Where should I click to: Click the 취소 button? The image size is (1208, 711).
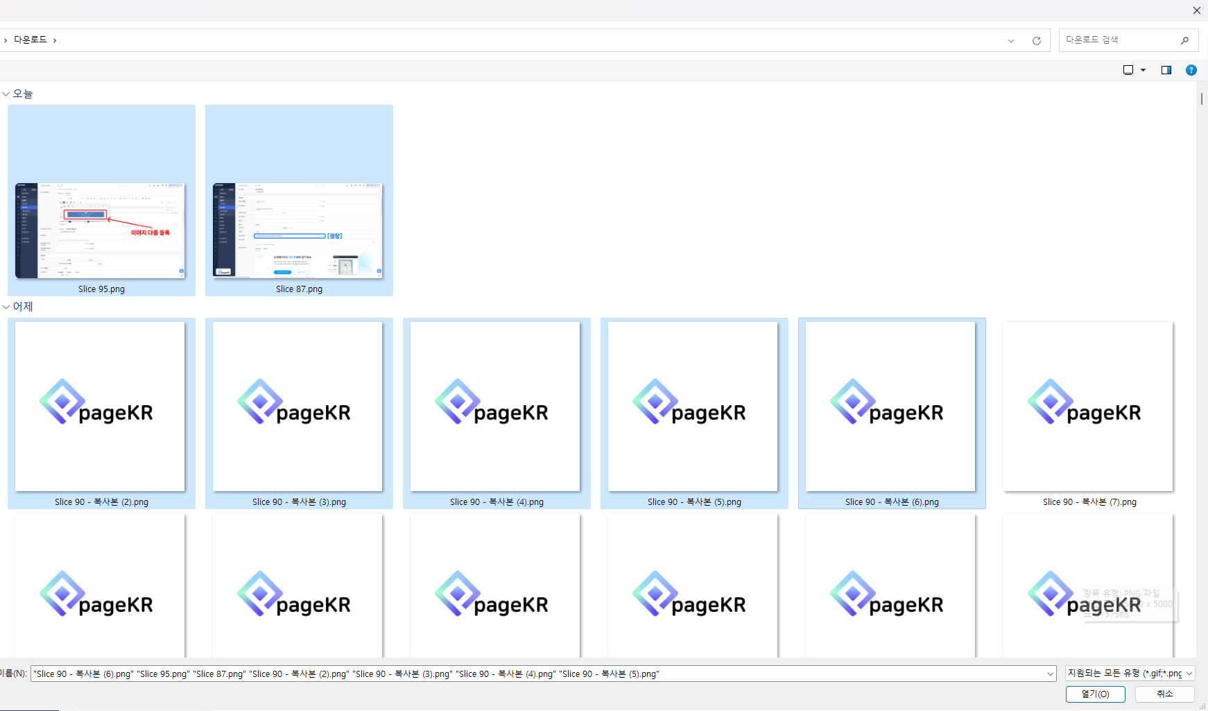click(1165, 694)
